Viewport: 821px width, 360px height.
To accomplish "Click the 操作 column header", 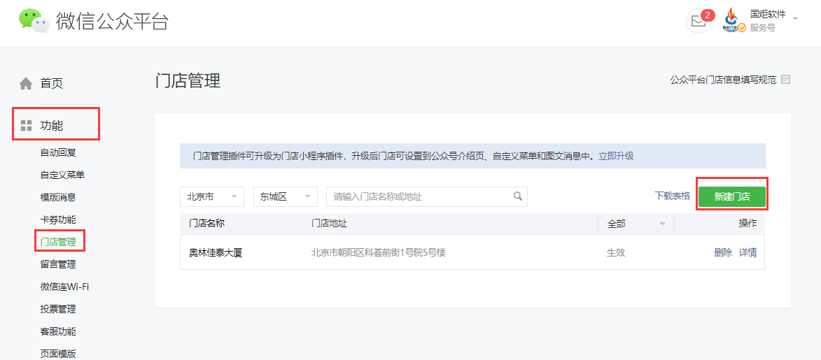I will [748, 224].
